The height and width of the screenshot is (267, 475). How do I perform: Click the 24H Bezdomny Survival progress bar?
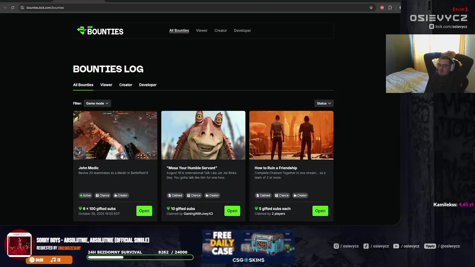coord(140,257)
